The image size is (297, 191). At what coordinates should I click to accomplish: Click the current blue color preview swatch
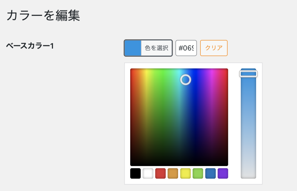(x=133, y=48)
